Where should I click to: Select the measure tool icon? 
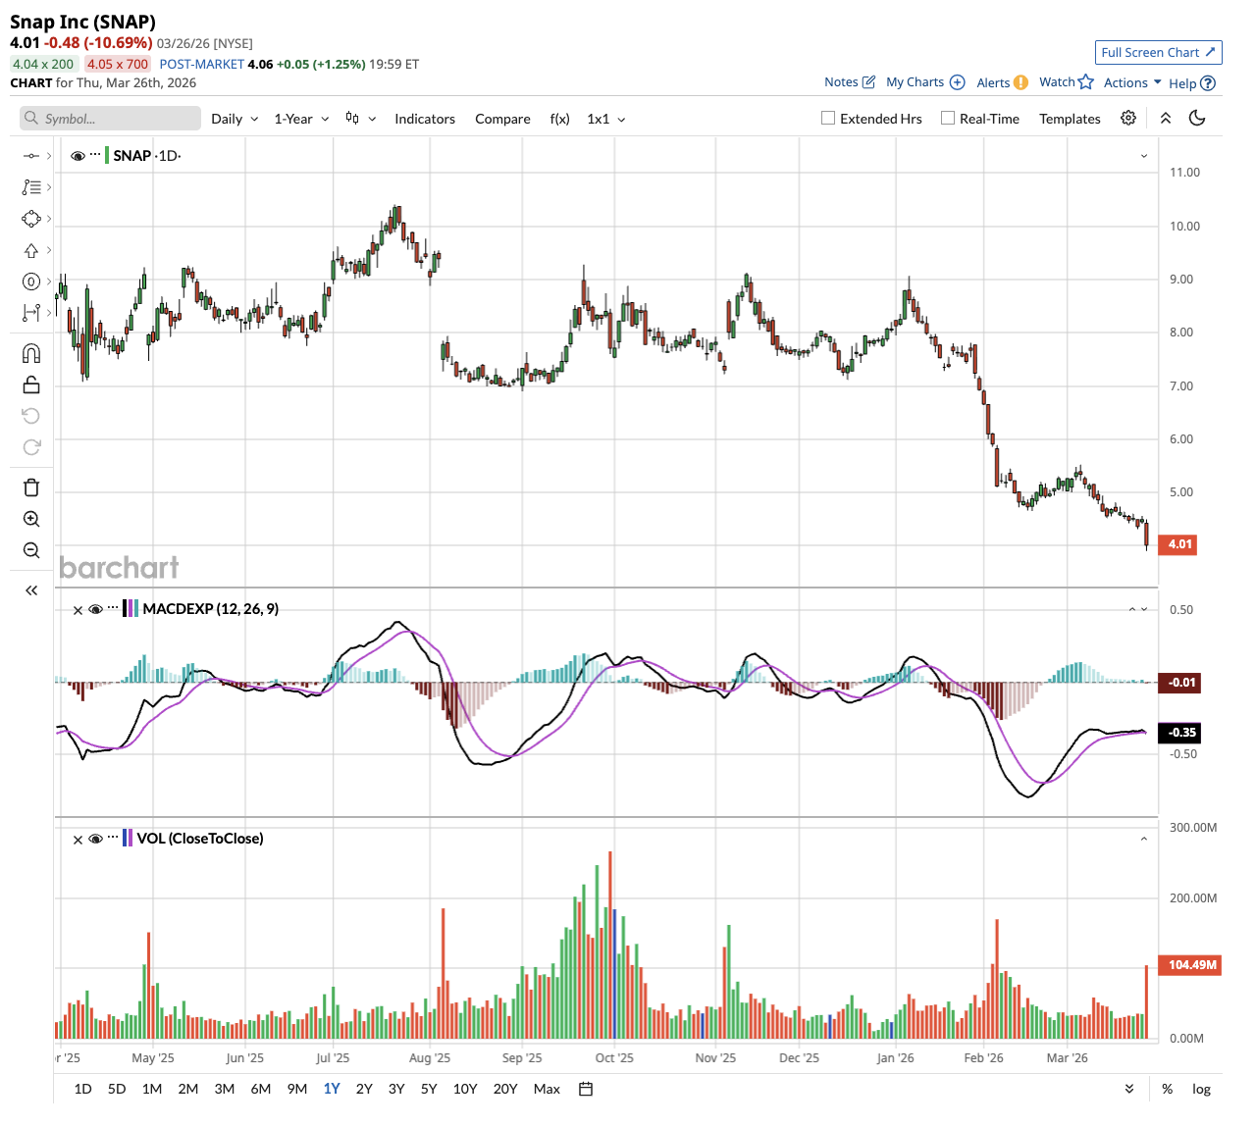31,313
